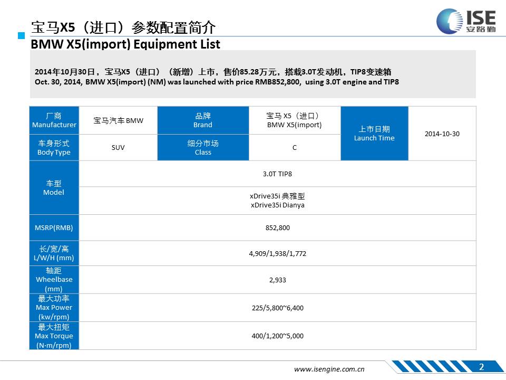This screenshot has width=506, height=380.
Task: Click the '3.0T TIP8' cell
Action: (278, 174)
